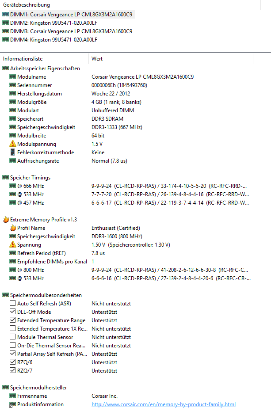Click the Arbeitsspeicher Eigenschaften section icon
The height and width of the screenshot is (419, 271).
coord(5,68)
